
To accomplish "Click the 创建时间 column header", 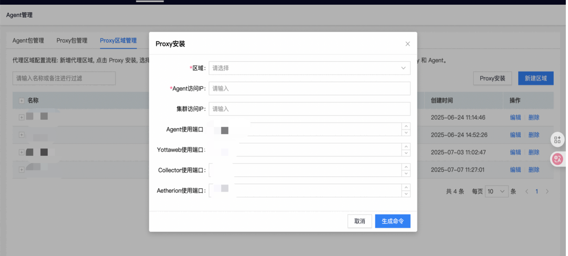I will [442, 101].
